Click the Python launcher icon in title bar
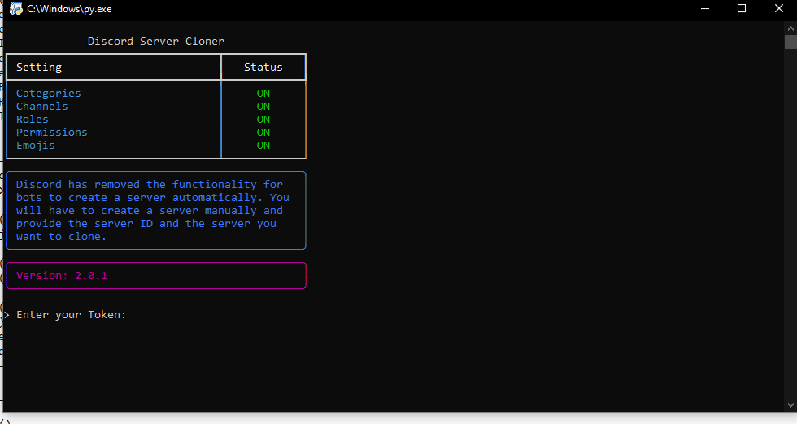This screenshot has height=424, width=797. tap(16, 9)
